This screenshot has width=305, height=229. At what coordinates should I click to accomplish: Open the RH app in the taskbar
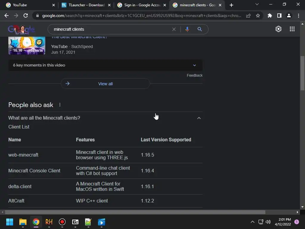tap(49, 222)
